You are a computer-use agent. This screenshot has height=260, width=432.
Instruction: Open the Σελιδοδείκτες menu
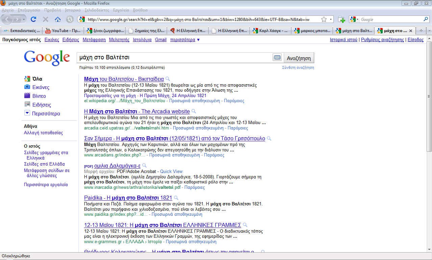click(x=97, y=10)
